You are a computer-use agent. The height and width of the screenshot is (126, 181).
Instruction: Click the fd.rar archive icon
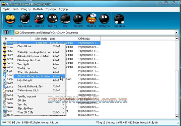click(5, 47)
